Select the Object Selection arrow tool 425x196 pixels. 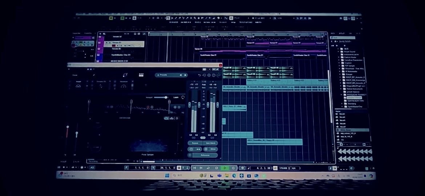point(167,18)
